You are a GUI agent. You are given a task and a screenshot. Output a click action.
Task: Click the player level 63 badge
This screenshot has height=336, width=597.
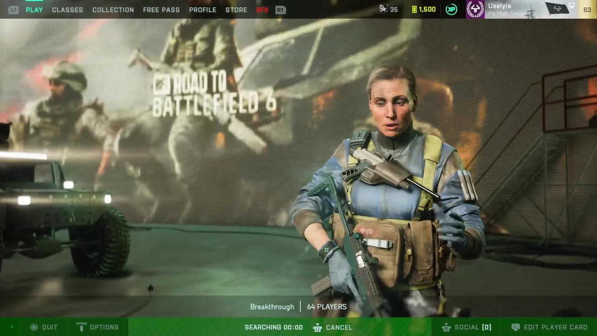pos(587,9)
